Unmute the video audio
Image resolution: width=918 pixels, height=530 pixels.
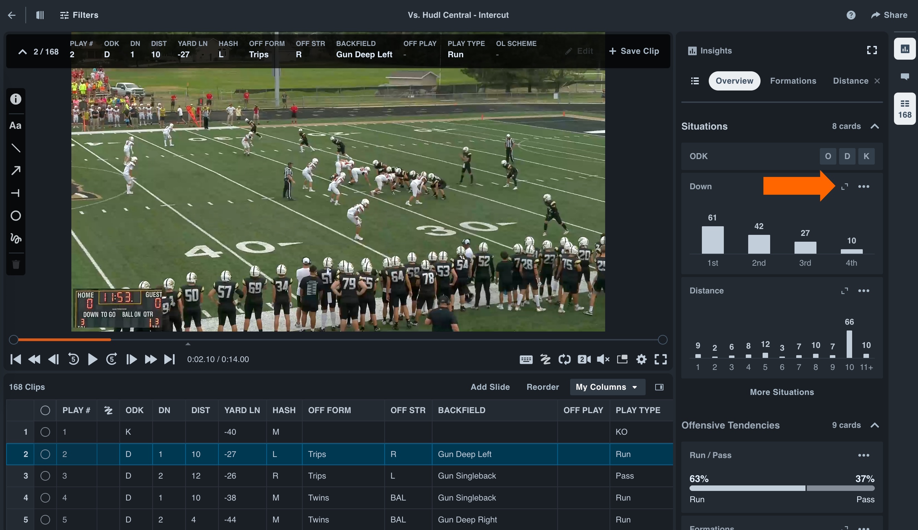click(x=603, y=360)
